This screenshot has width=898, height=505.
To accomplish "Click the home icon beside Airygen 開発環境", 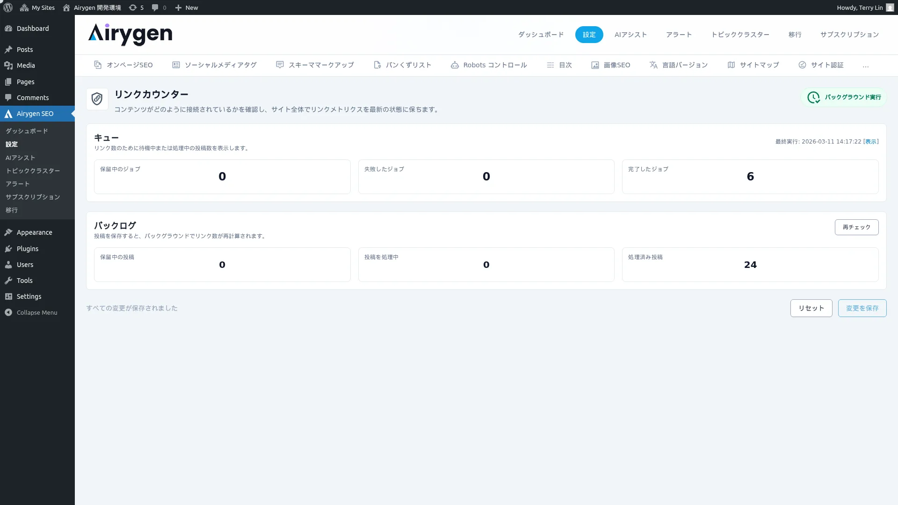I will (x=66, y=7).
